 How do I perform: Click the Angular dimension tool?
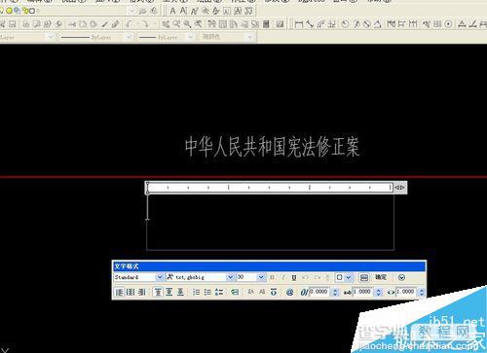tap(377, 24)
